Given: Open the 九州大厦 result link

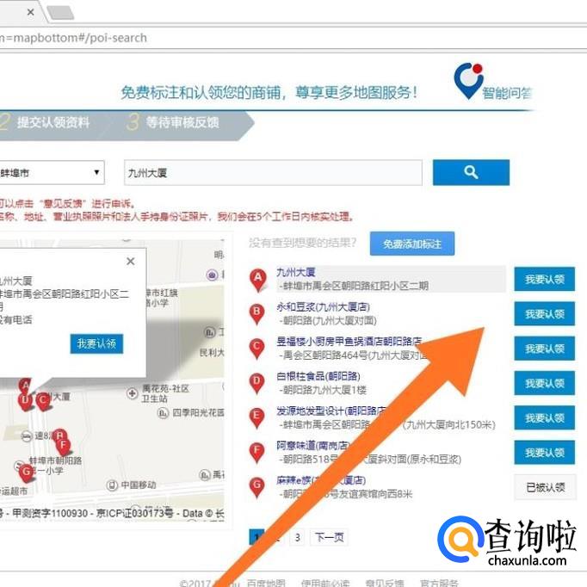Looking at the screenshot, I should tap(296, 272).
